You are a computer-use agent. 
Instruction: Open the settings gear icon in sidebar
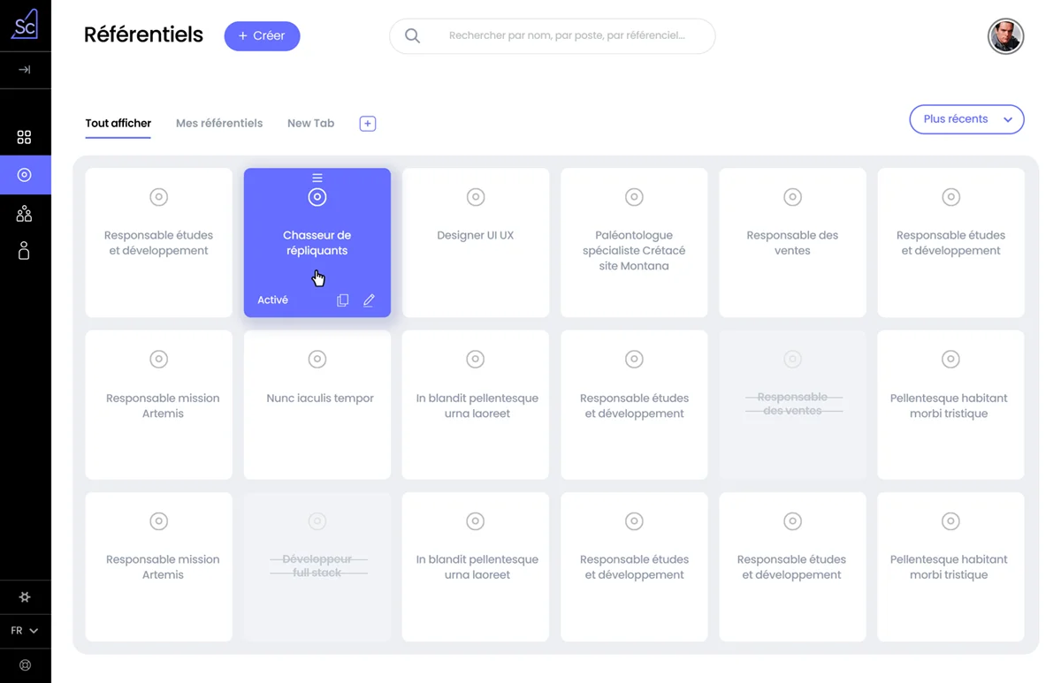pyautogui.click(x=25, y=597)
